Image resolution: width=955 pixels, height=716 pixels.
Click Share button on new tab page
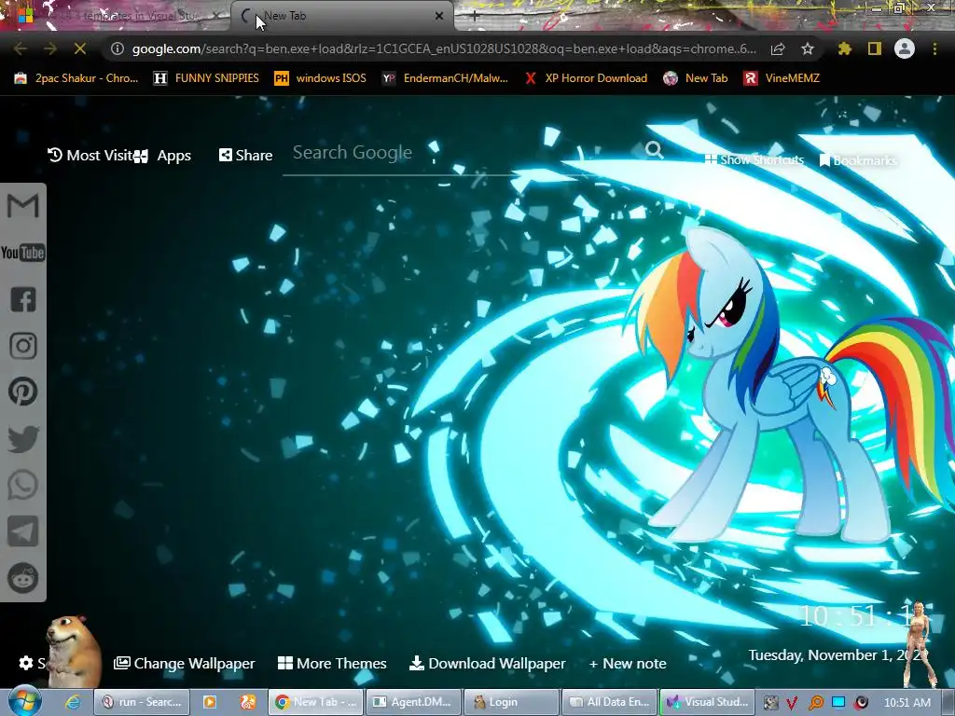245,156
